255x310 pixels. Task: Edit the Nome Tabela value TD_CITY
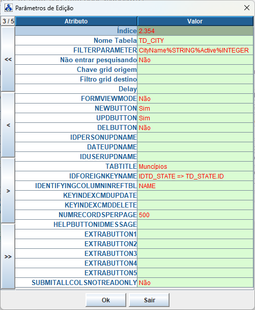pos(195,40)
